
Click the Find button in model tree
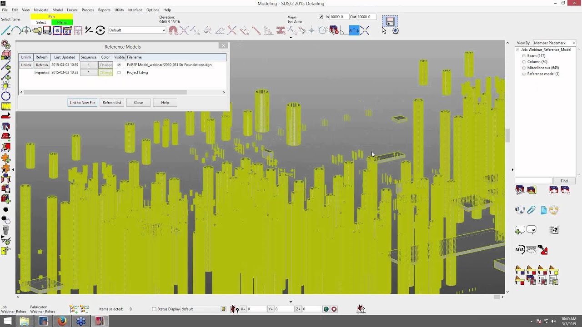pos(564,181)
